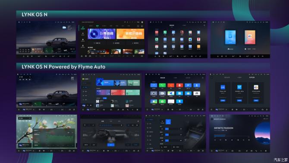This screenshot has width=289, height=163.
Task: Open settings gear atop Flyme Auto app grid
Action: pos(203,78)
